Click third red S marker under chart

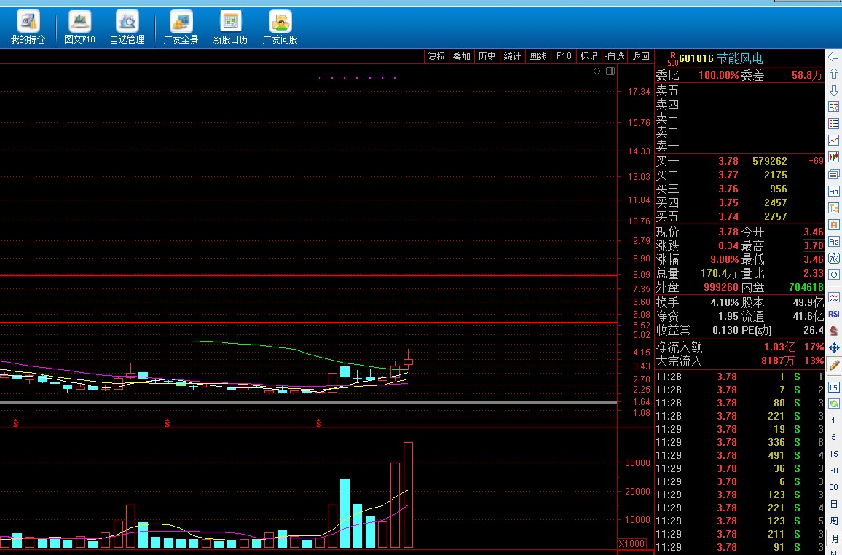pyautogui.click(x=319, y=423)
